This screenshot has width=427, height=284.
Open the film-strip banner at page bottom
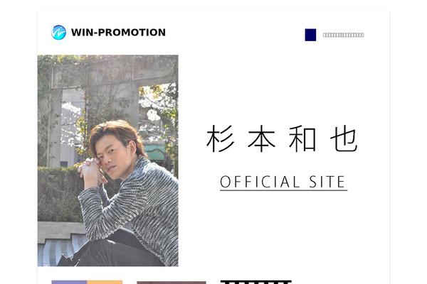click(256, 282)
